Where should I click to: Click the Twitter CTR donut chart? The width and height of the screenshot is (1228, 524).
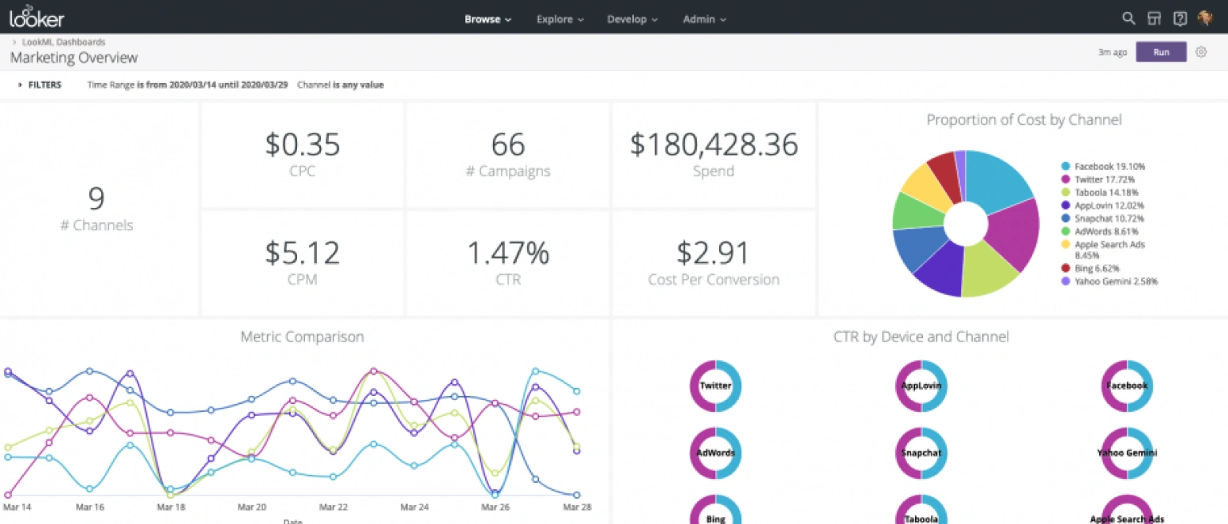(x=715, y=386)
